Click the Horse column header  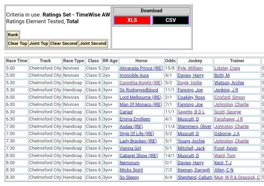pos(141,61)
